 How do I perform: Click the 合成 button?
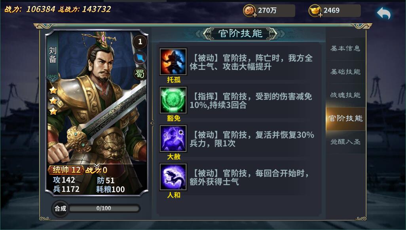pyautogui.click(x=60, y=209)
